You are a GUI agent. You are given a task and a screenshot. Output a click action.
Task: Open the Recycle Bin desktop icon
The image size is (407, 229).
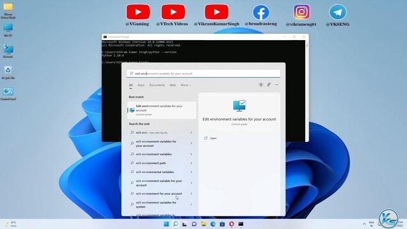[x=8, y=73]
